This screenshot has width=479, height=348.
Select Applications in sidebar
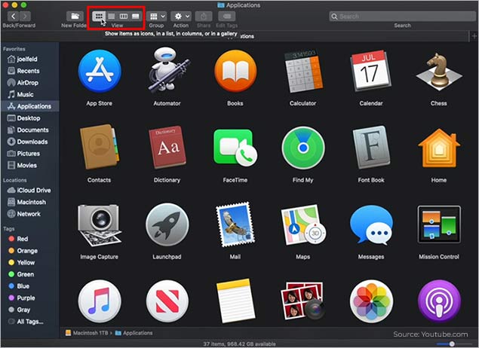(30, 106)
